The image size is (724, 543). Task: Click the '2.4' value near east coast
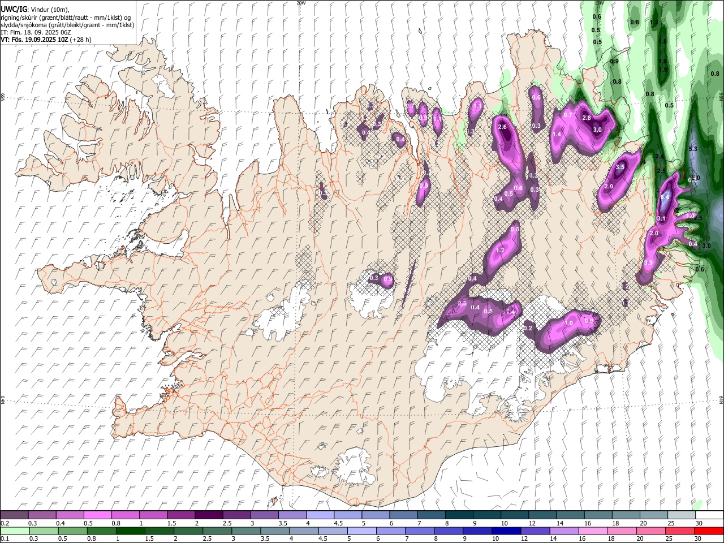tap(660, 157)
